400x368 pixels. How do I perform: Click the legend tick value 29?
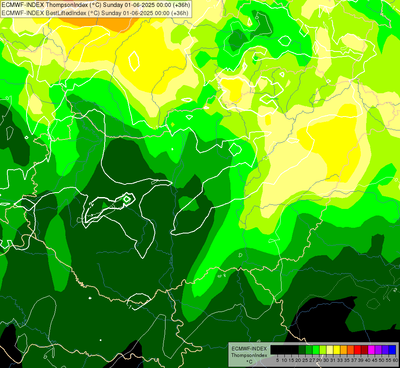click(319, 360)
